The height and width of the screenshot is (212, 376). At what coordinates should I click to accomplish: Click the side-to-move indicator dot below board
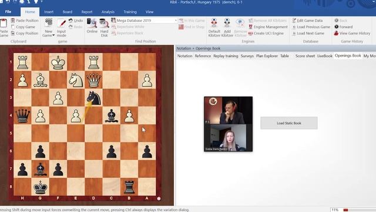tap(159, 198)
